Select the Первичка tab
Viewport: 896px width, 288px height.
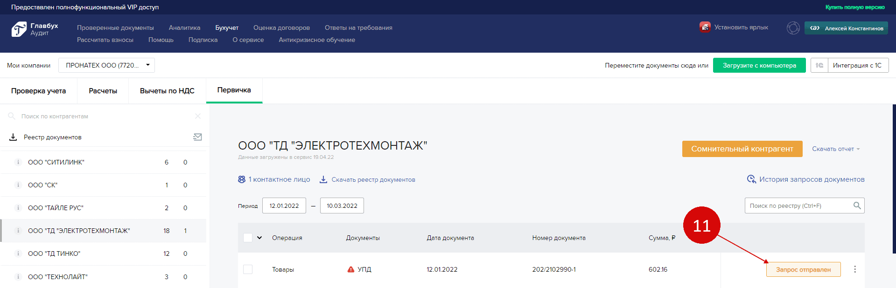point(234,90)
